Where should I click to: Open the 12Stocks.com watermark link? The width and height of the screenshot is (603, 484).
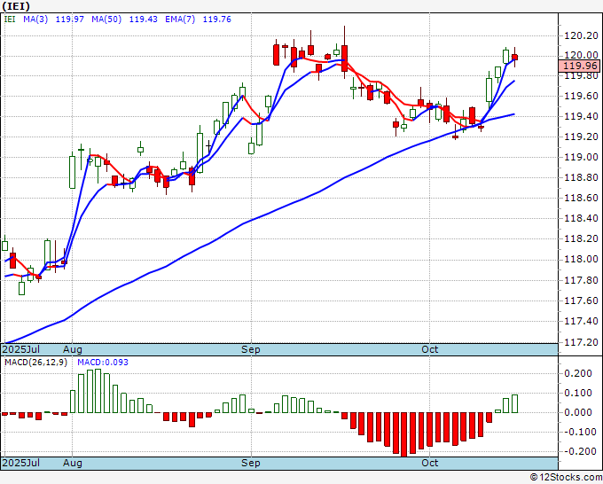[564, 477]
